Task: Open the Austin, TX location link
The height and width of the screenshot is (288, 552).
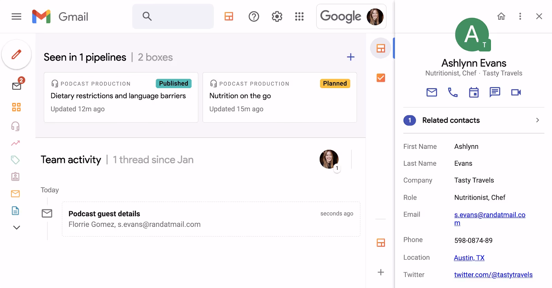Action: pyautogui.click(x=469, y=258)
